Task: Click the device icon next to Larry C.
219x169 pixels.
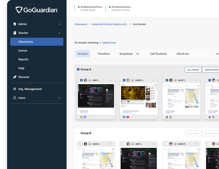Action: click(x=133, y=80)
